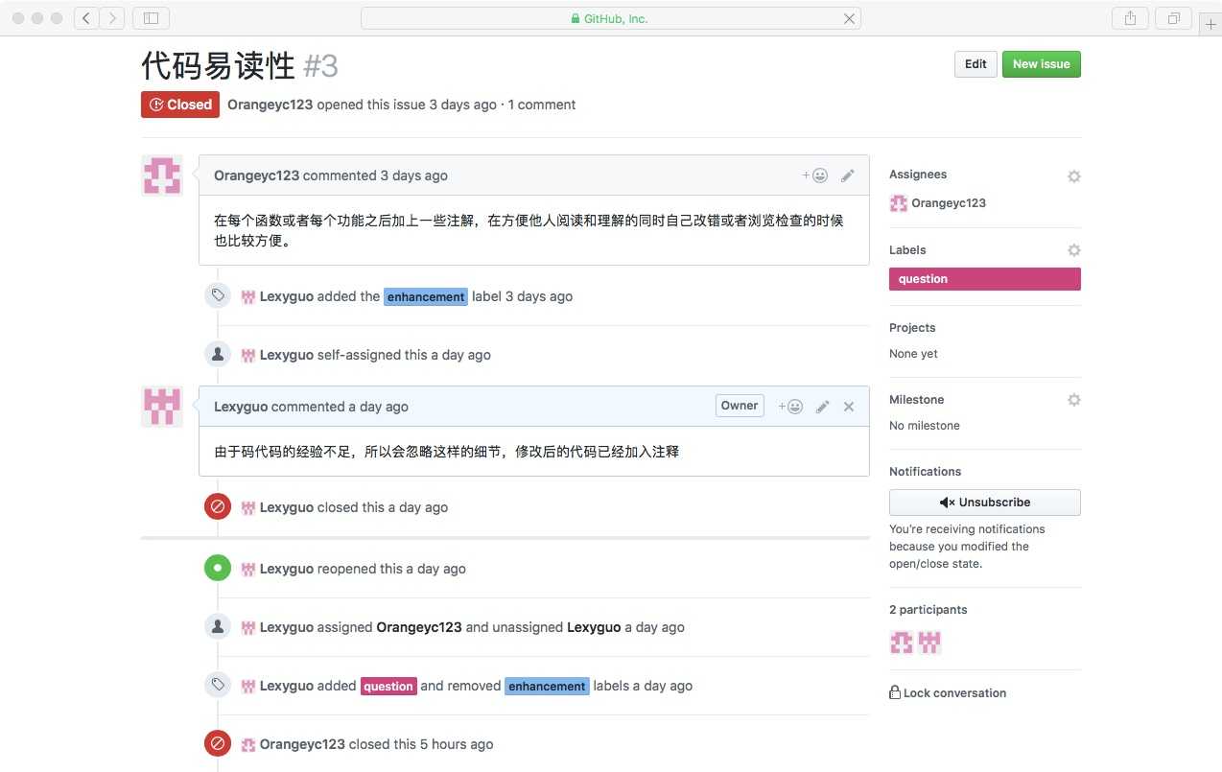Click the GitHub, Inc. address bar
1222x772 pixels.
pyautogui.click(x=610, y=18)
